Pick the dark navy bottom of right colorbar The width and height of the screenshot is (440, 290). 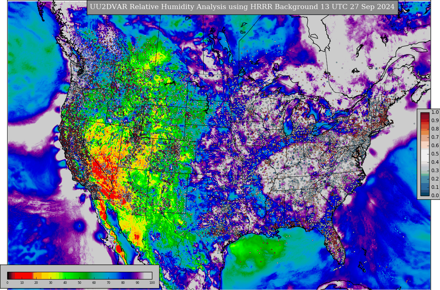click(x=425, y=194)
